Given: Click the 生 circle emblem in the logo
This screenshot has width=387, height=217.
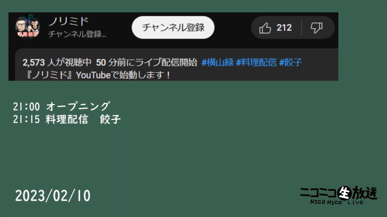Looking at the screenshot, I should 344,193.
